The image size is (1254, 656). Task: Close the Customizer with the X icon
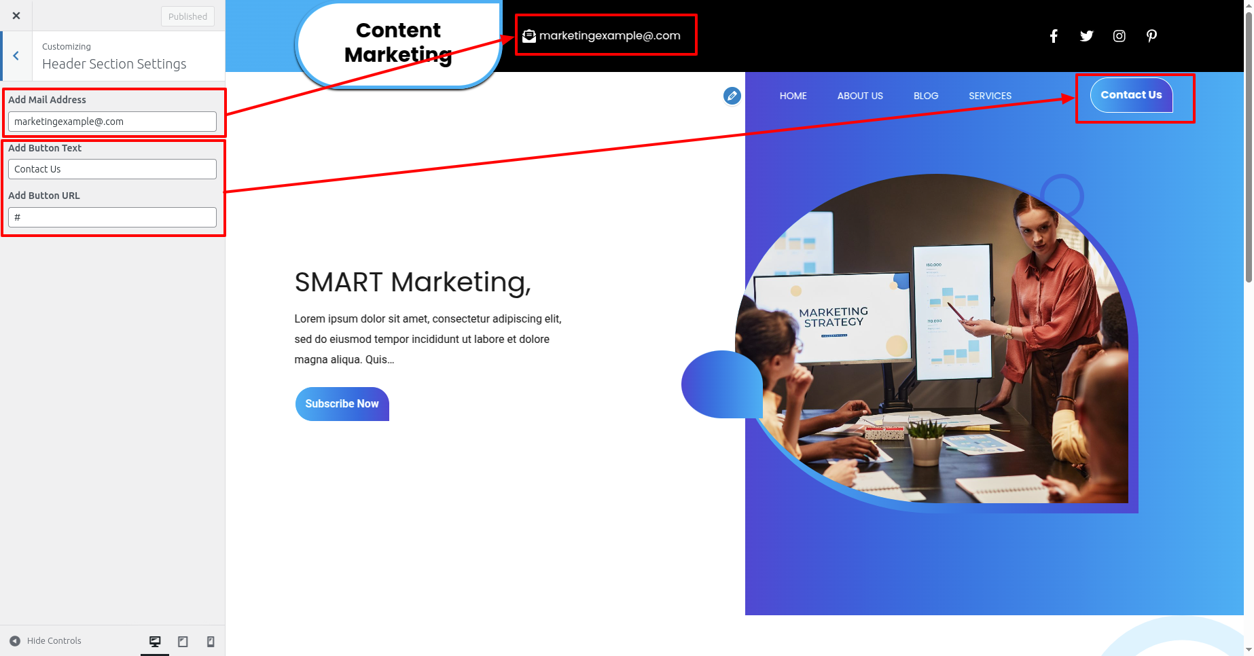16,16
